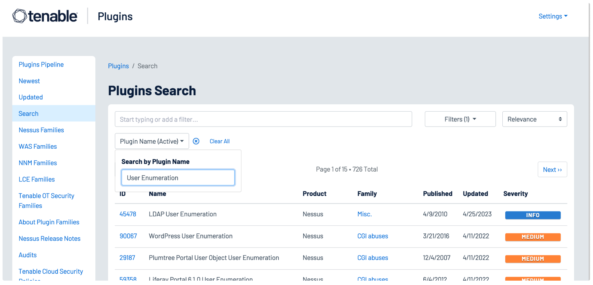Toggle the Plugin Name (Active) filter dropdown
593x285 pixels.
(152, 141)
